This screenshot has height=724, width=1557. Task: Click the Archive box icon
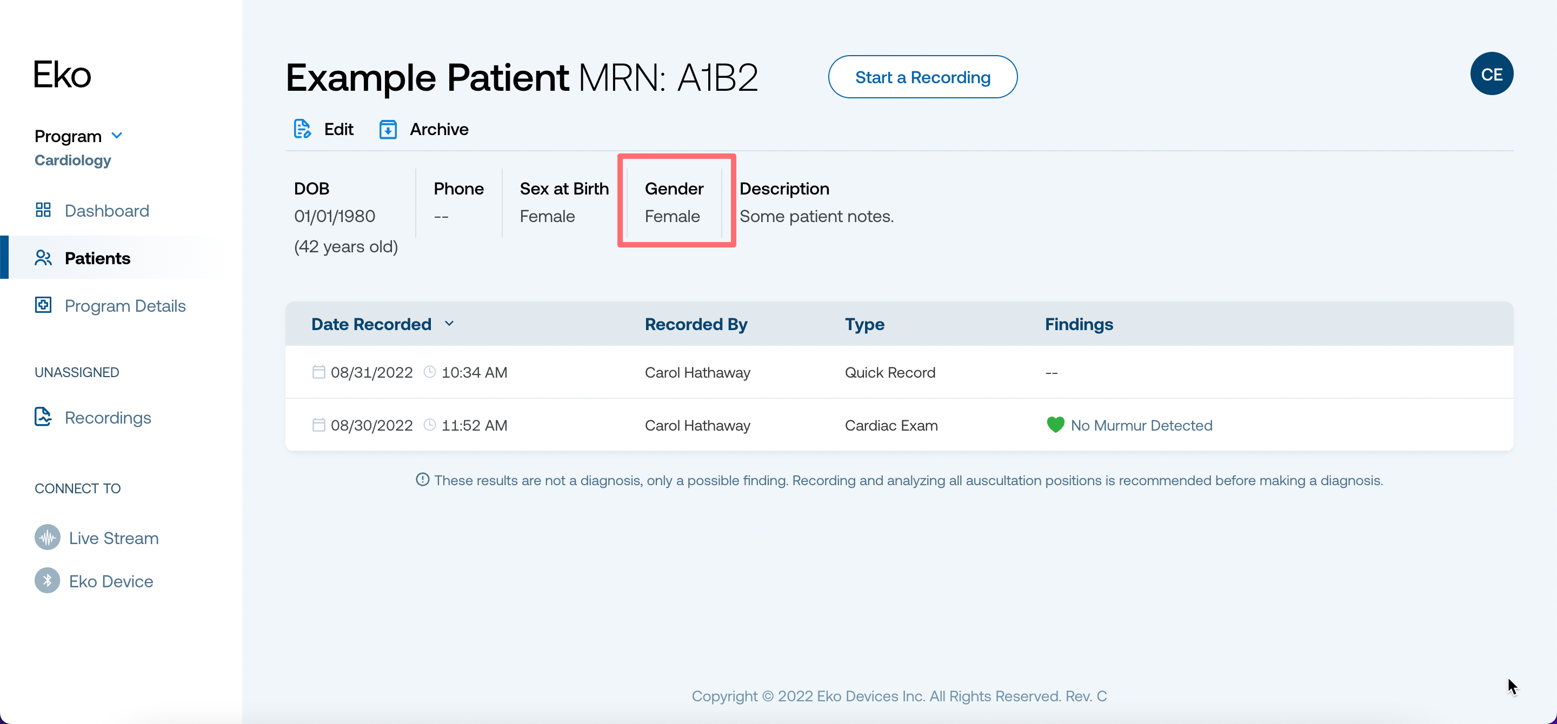(x=388, y=129)
